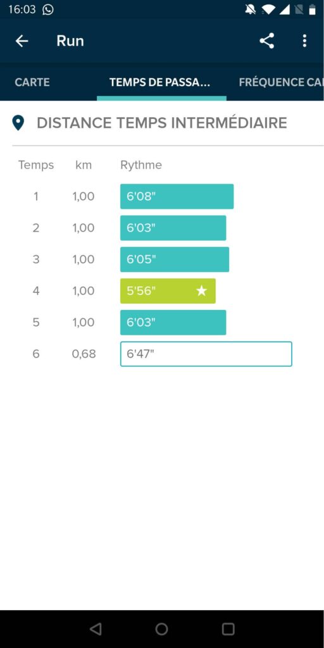Viewport: 324px width, 648px height.
Task: Tap Android home circle button
Action: (161, 629)
